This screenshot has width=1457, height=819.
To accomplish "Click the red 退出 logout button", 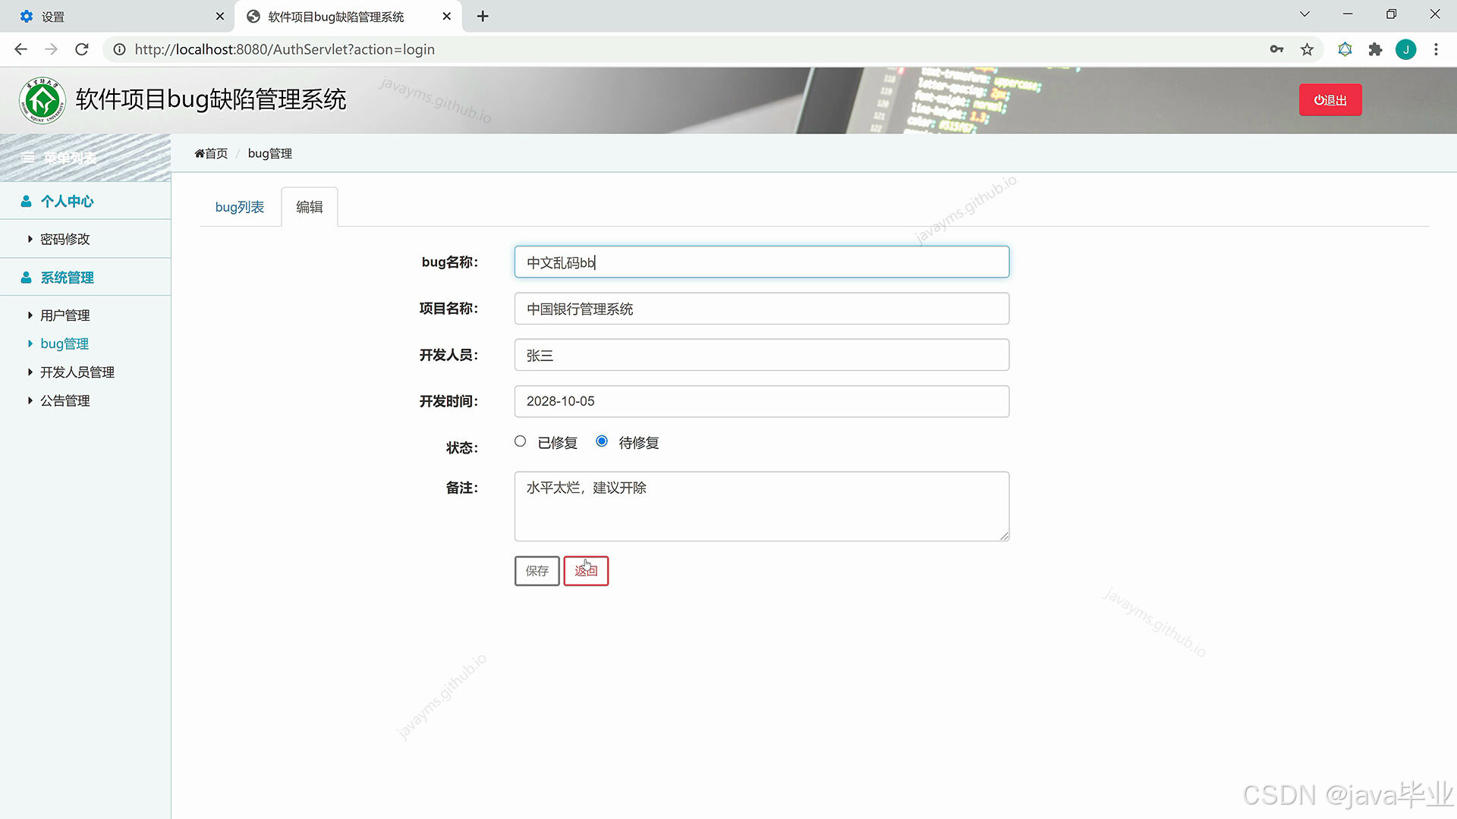I will tap(1330, 100).
